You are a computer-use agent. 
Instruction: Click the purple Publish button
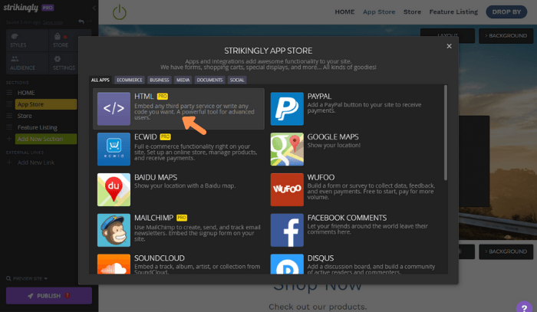click(x=49, y=296)
